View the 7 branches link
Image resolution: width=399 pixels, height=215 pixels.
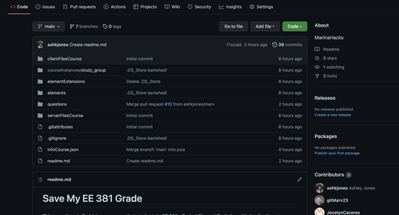(84, 26)
